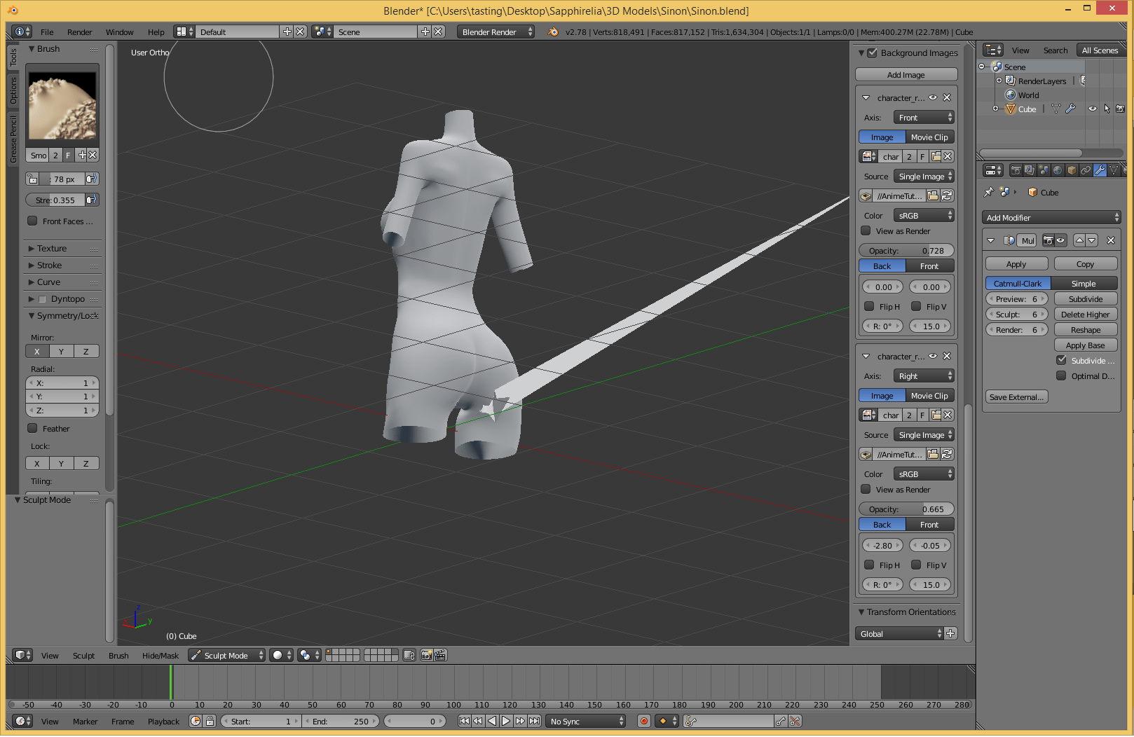Screen dimensions: 1134x737
Task: Open the Render Layers properties tab
Action: click(x=1030, y=170)
